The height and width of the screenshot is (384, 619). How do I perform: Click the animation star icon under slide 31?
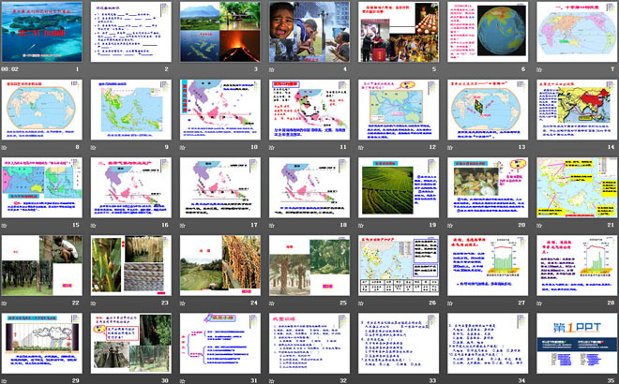184,381
